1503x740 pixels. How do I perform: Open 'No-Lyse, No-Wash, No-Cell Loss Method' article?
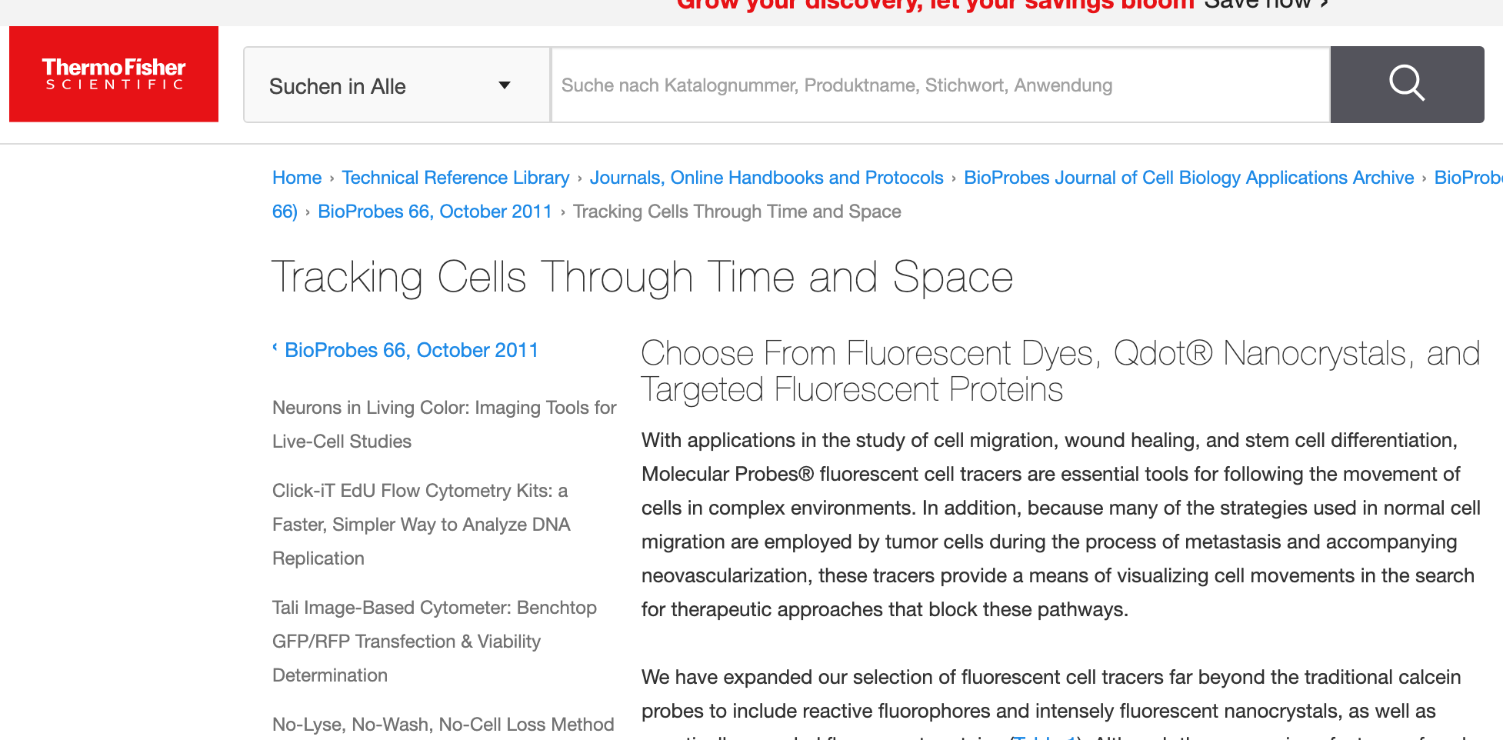point(443,725)
